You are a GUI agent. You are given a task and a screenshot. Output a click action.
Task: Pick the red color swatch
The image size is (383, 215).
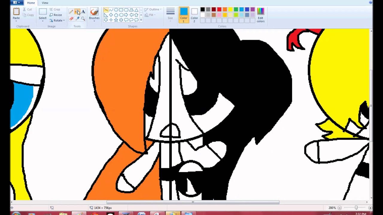[x=219, y=10]
